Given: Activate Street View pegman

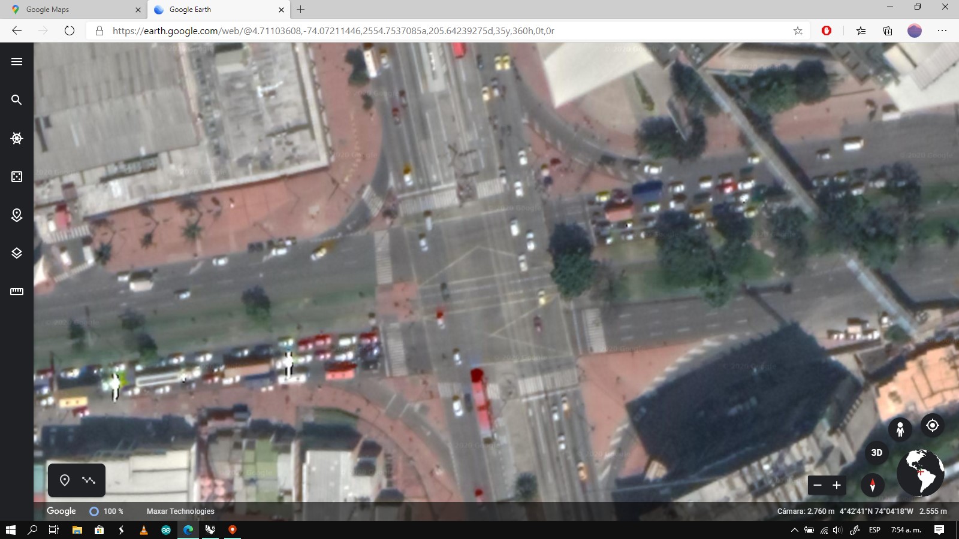Looking at the screenshot, I should (900, 429).
